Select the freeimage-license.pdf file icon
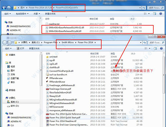The image size is (166, 127). coord(47,89)
